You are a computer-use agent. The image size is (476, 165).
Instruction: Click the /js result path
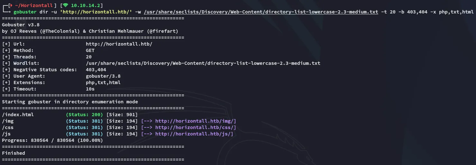[x=6, y=134]
